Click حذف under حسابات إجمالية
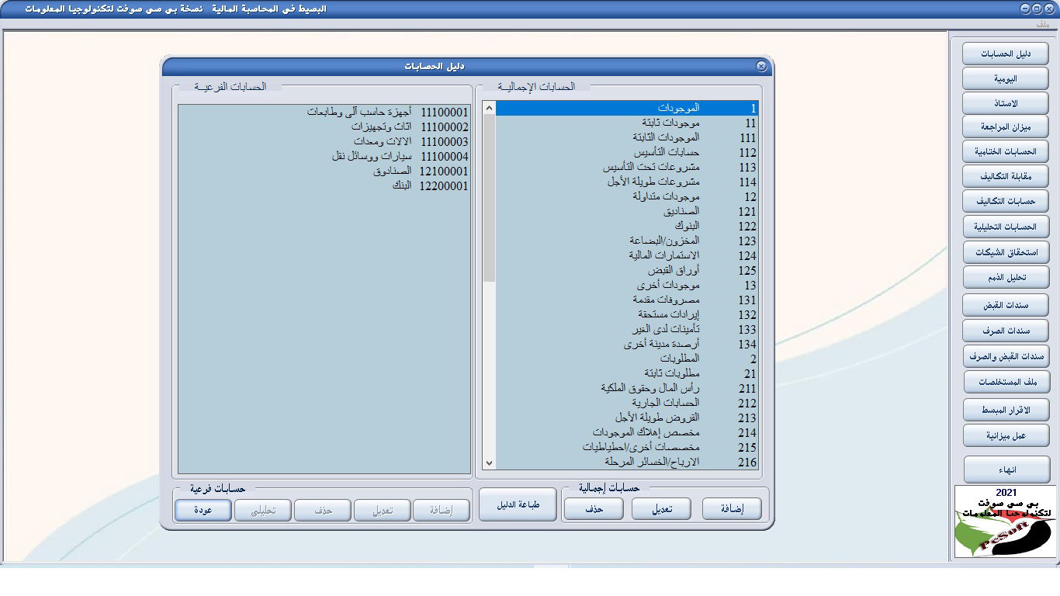1060x596 pixels. point(593,508)
